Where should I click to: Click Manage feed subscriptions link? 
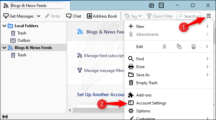click(104, 56)
